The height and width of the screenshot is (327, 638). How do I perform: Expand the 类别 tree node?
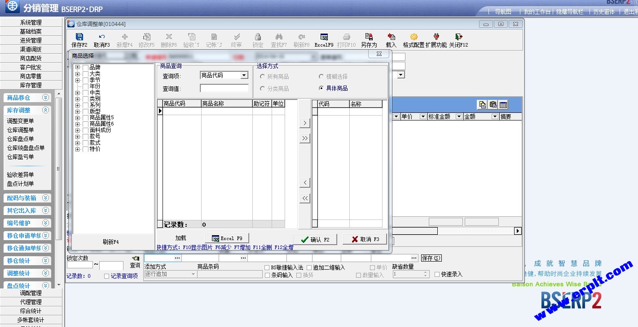click(x=78, y=99)
